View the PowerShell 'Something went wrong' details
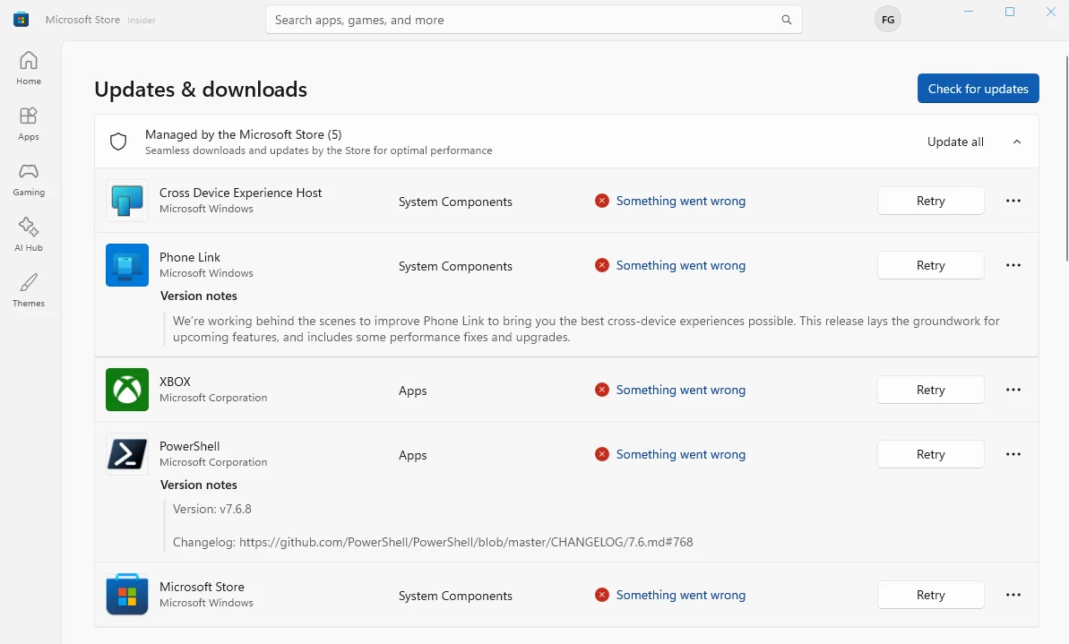Image resolution: width=1069 pixels, height=644 pixels. [680, 454]
